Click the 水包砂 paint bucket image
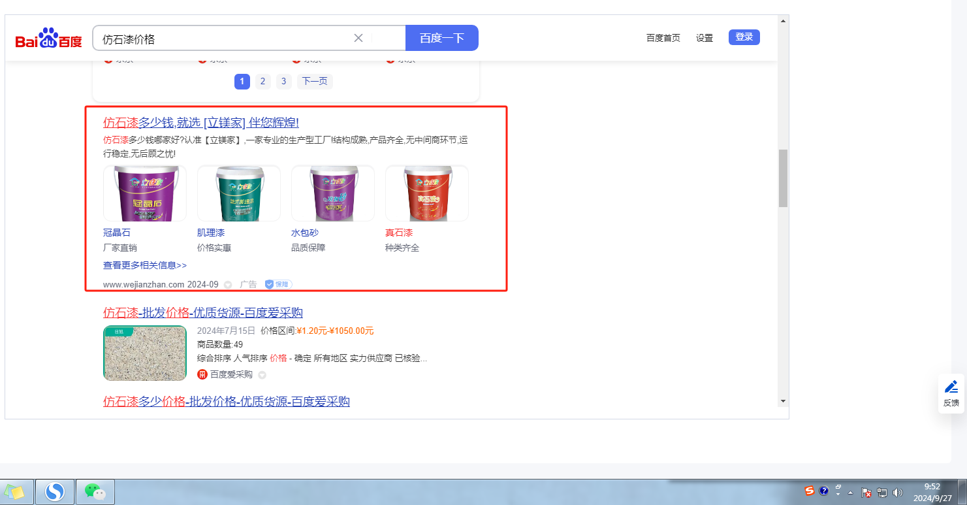The width and height of the screenshot is (967, 505). tap(333, 193)
